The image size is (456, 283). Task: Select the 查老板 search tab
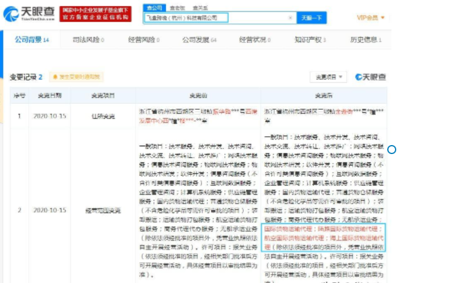click(x=177, y=8)
